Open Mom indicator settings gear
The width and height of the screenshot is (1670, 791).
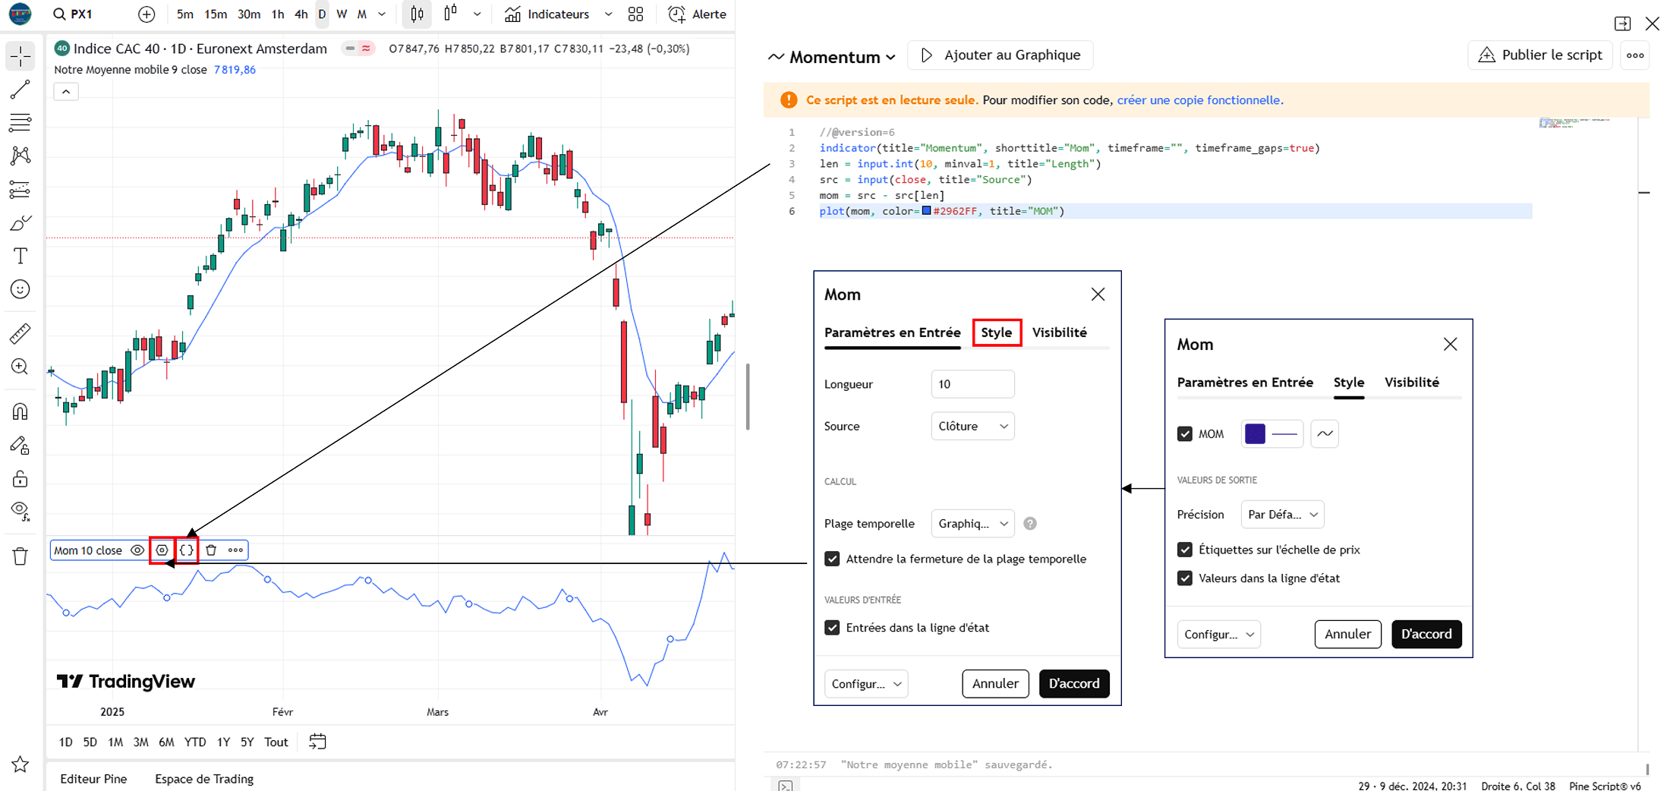coord(162,550)
